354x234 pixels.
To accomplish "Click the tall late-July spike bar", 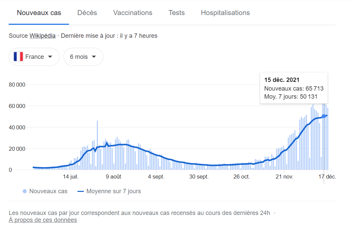I will click(97, 144).
